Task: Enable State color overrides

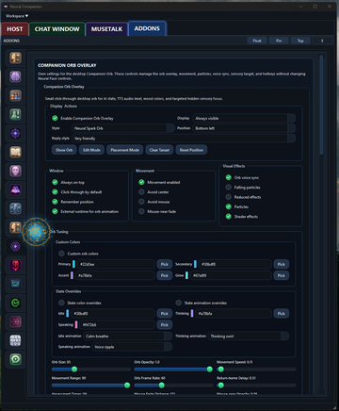Action: click(x=61, y=303)
